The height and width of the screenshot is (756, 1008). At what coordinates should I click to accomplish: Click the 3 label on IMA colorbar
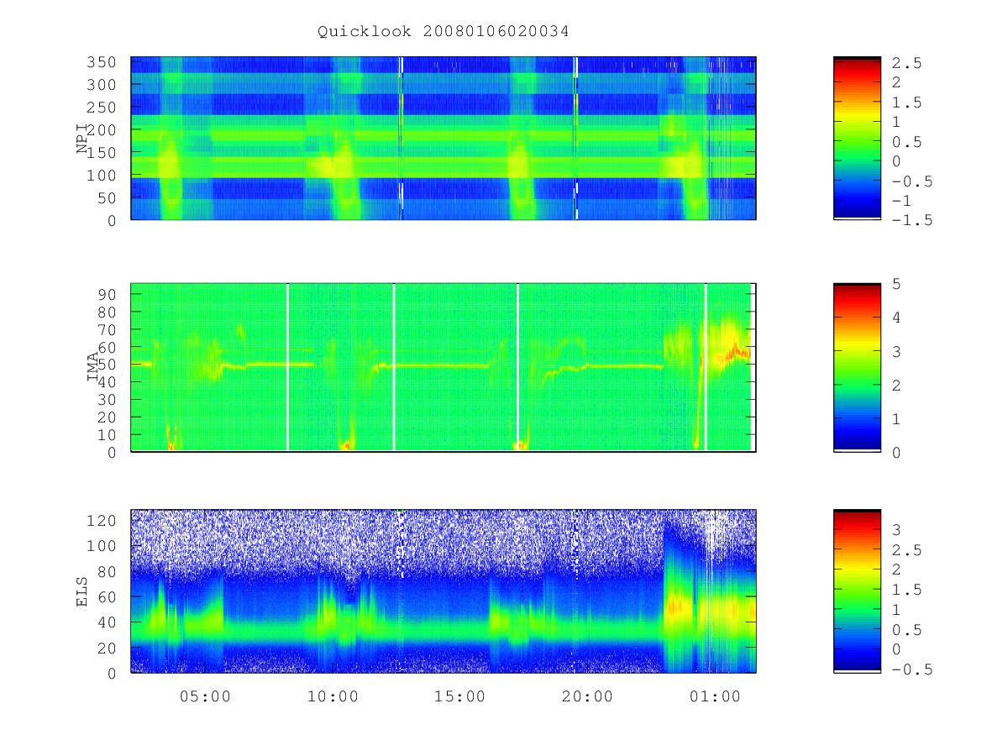[897, 351]
